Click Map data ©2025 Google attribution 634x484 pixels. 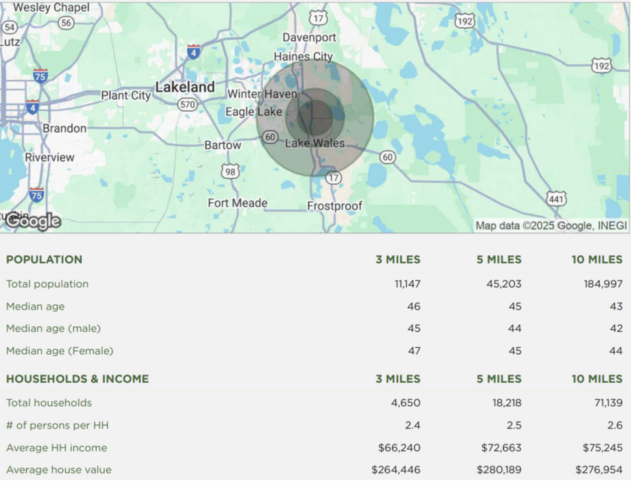click(551, 226)
